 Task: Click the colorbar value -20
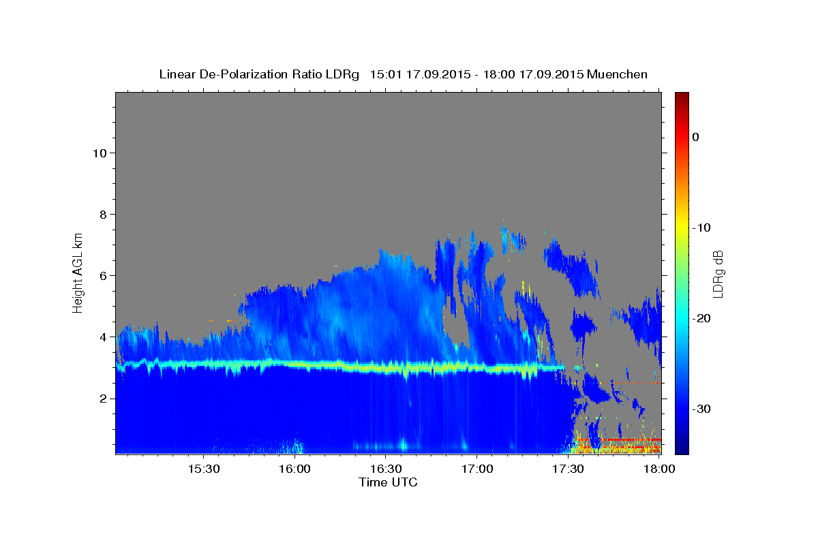[x=701, y=318]
